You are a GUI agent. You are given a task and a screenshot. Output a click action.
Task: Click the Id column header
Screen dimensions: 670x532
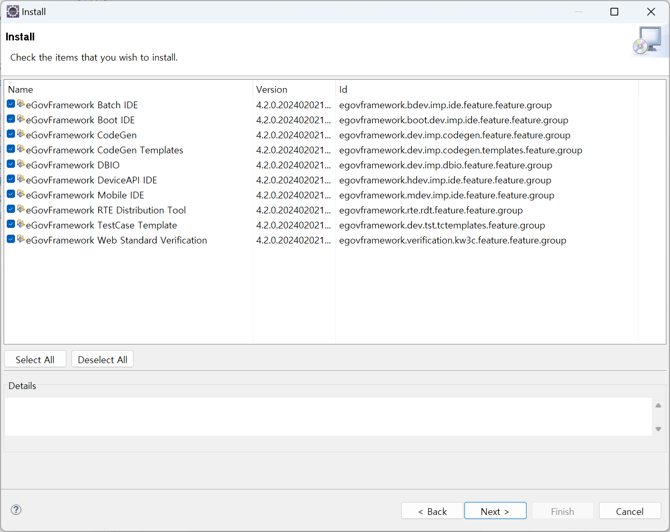(343, 90)
